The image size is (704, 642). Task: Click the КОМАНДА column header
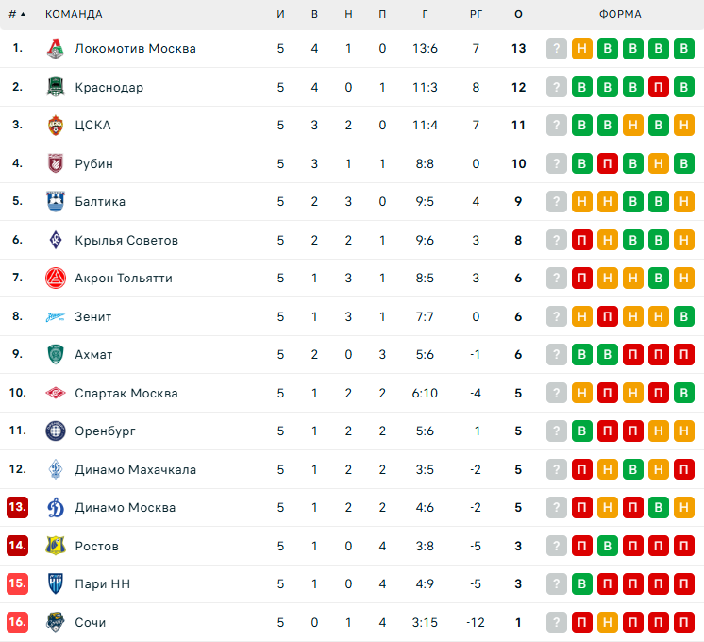click(74, 14)
